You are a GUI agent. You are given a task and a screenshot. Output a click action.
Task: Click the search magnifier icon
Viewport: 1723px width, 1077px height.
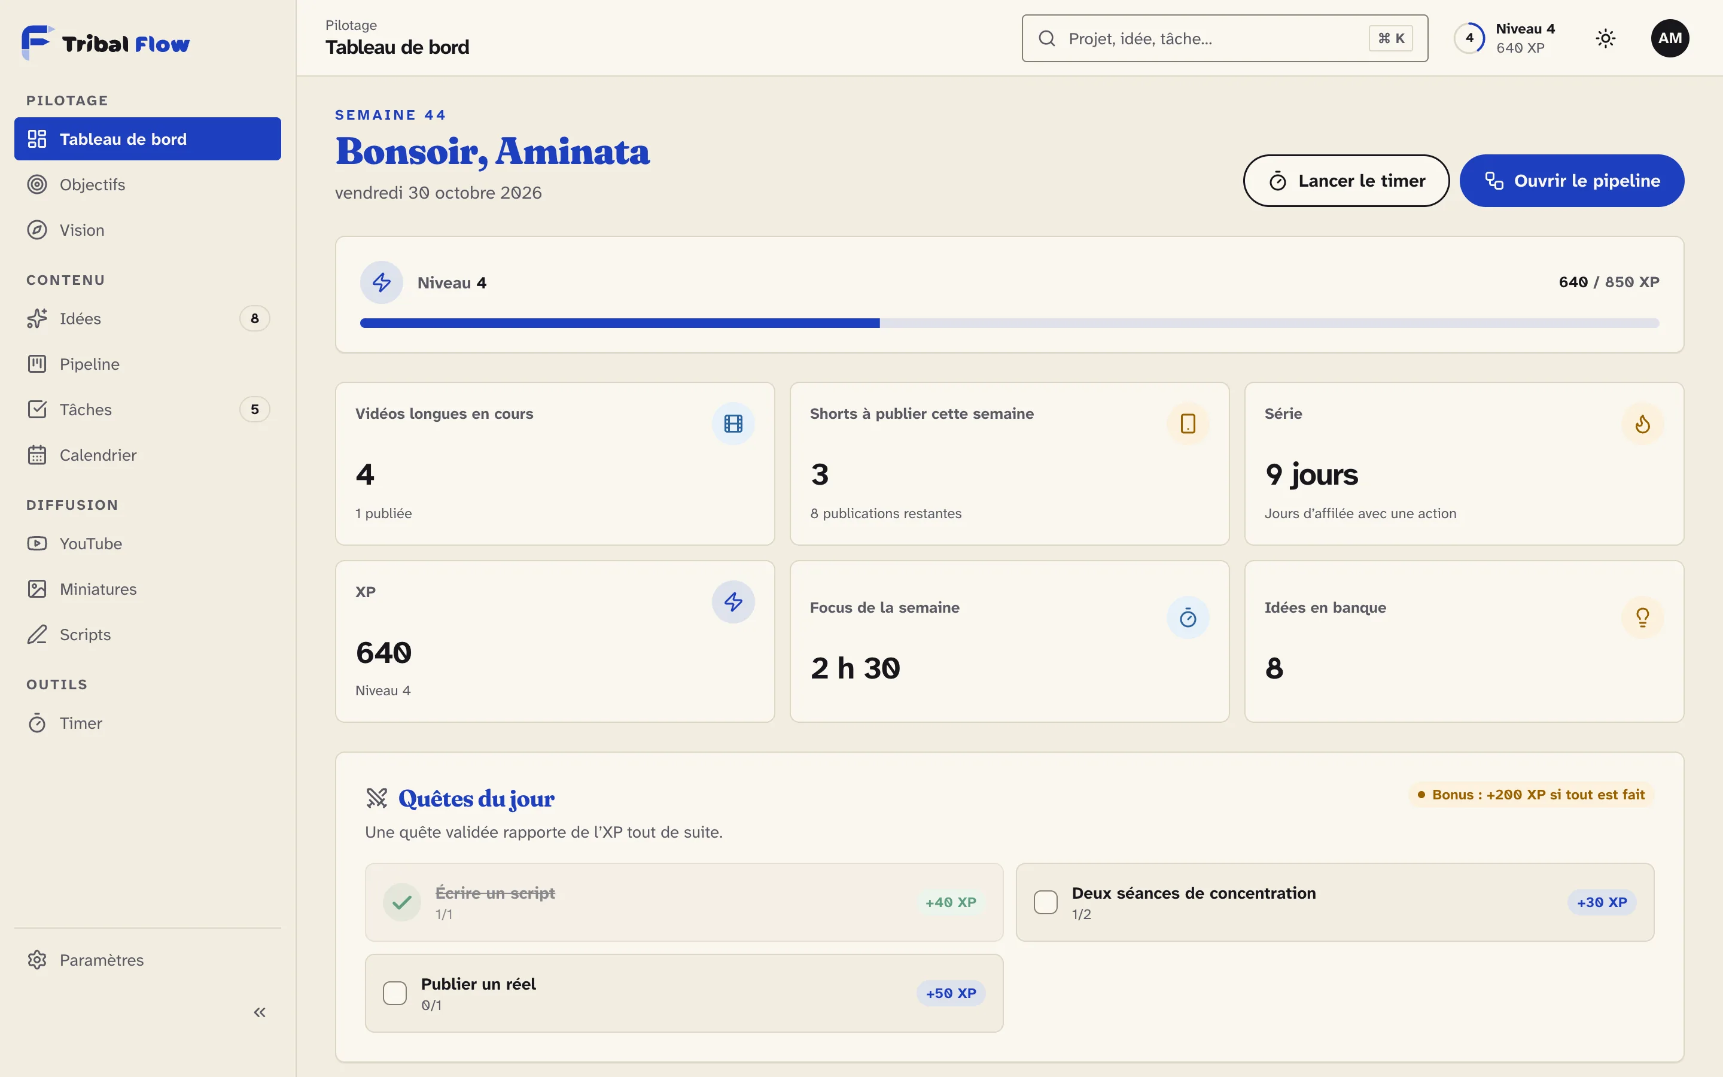click(1046, 38)
